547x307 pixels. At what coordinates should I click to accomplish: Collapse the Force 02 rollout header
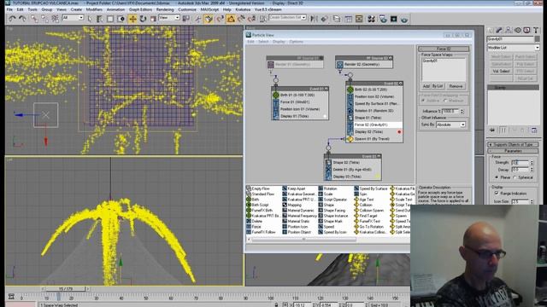click(x=444, y=49)
